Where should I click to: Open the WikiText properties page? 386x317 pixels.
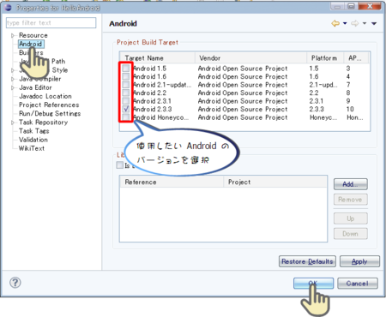point(32,148)
